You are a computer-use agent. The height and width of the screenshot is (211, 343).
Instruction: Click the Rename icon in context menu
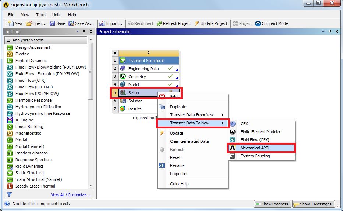[162, 165]
